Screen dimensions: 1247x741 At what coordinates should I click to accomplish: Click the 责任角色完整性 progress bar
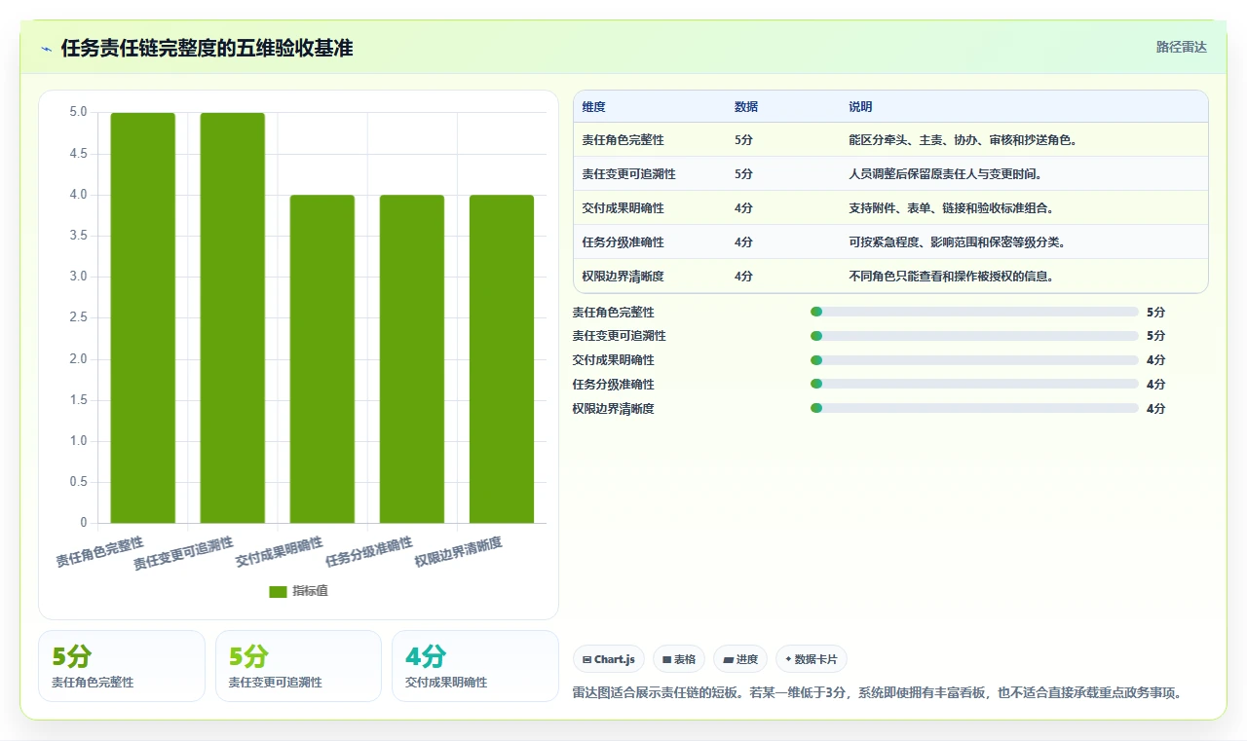[974, 312]
